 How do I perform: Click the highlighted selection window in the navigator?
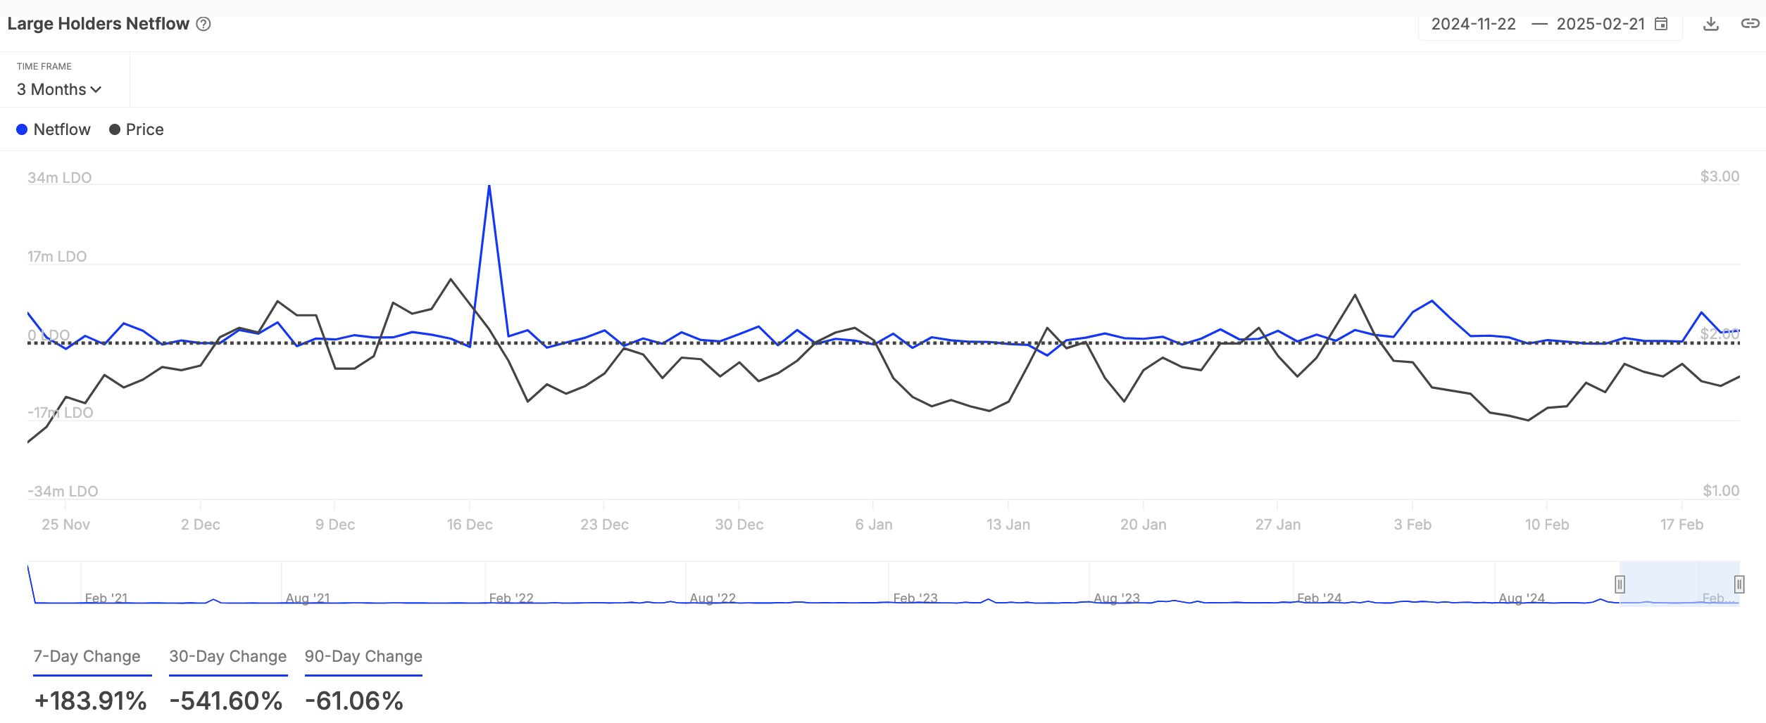click(1679, 583)
